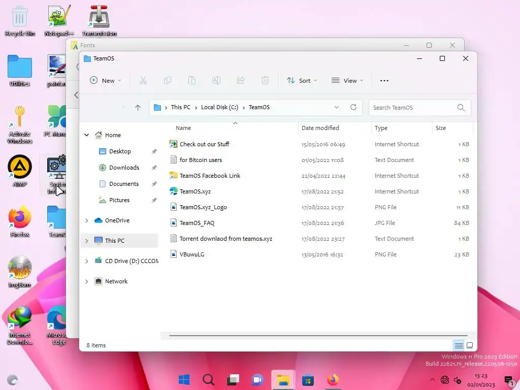
Task: Click the Fonts window title bar
Action: click(232, 45)
